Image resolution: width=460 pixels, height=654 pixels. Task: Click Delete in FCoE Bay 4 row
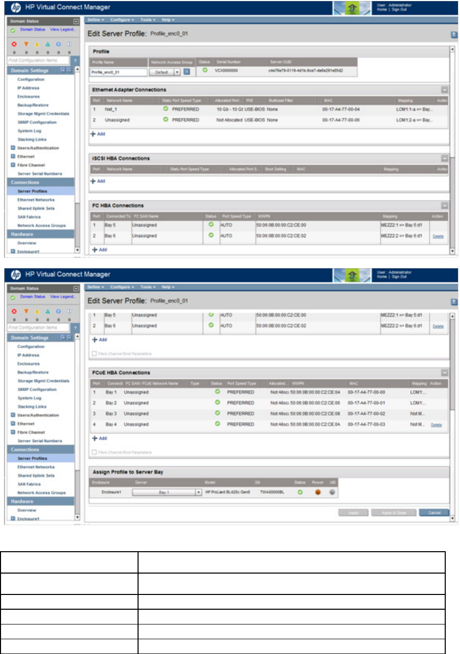tap(437, 424)
